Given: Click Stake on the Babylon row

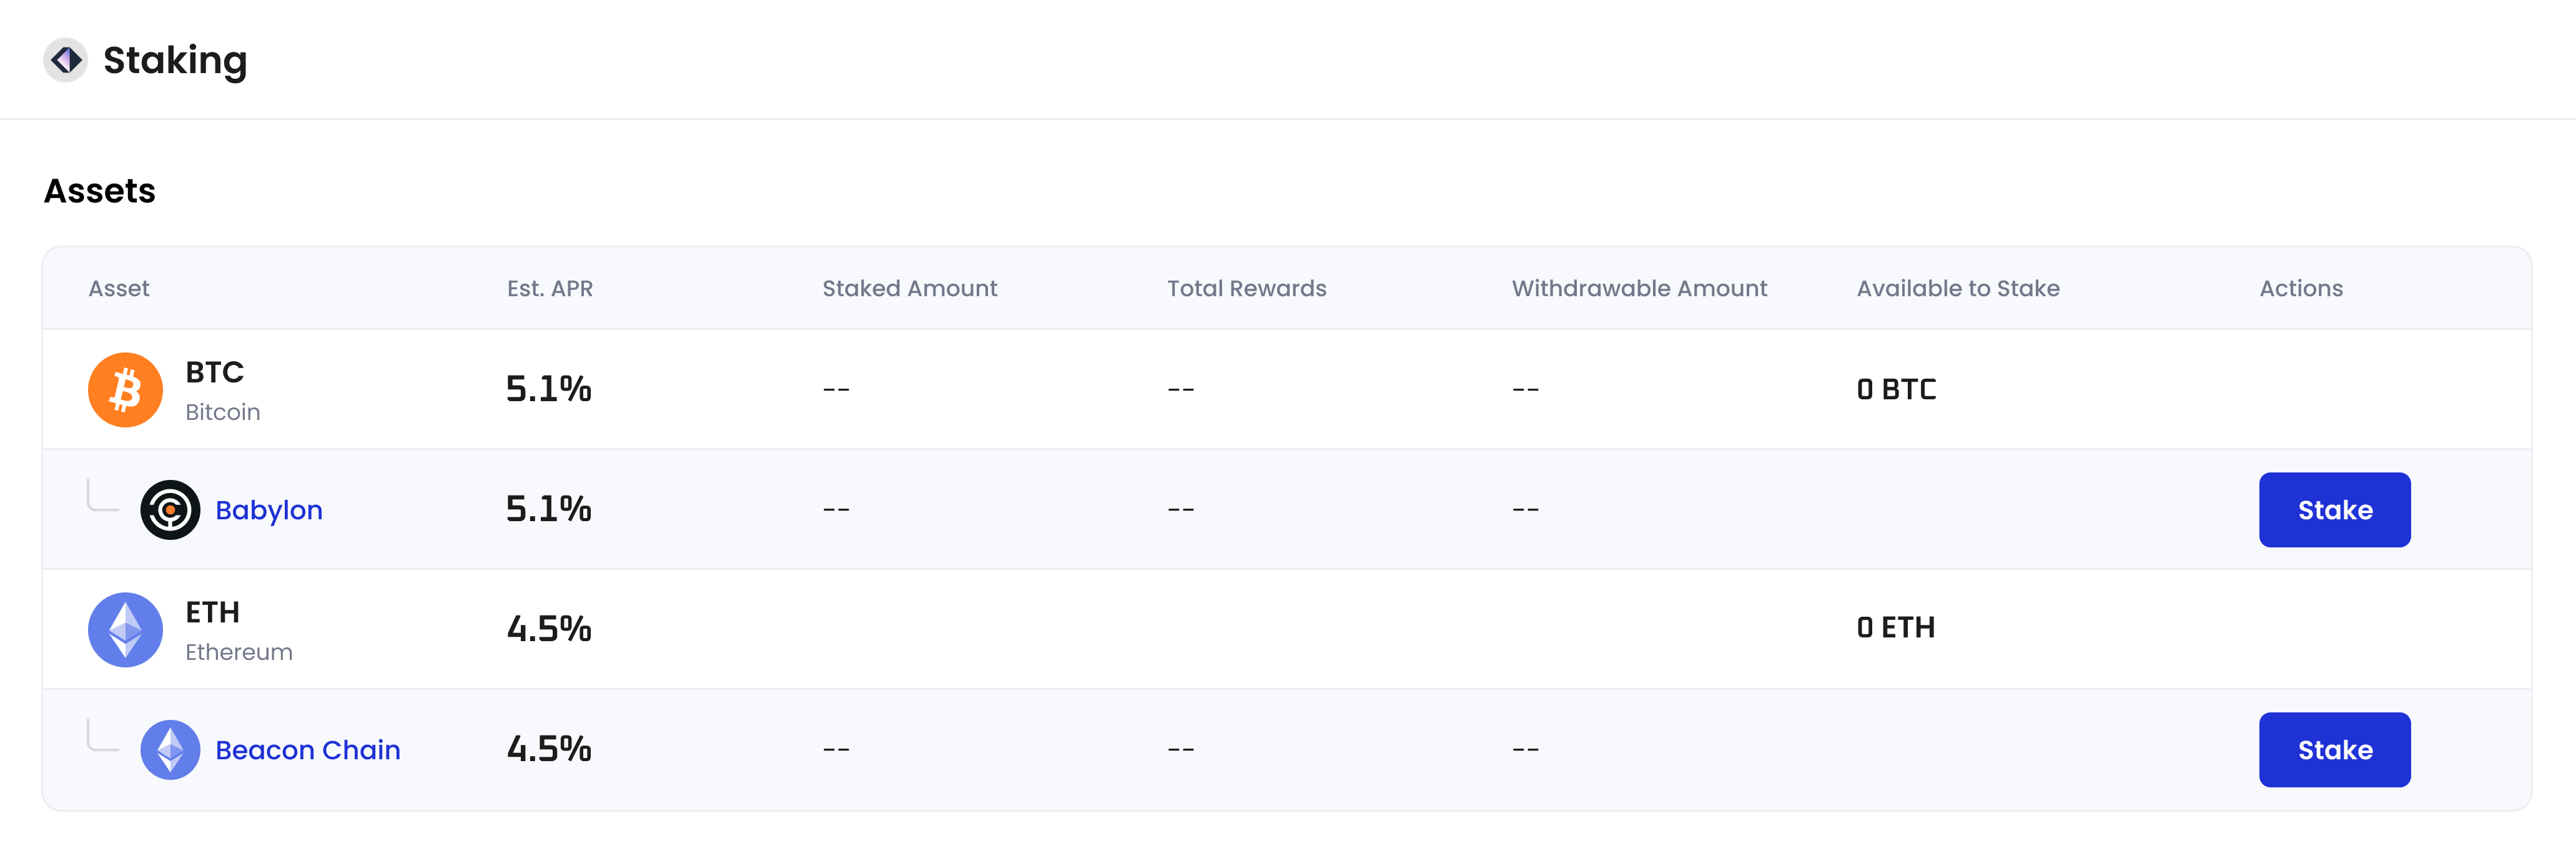Looking at the screenshot, I should click(x=2334, y=509).
